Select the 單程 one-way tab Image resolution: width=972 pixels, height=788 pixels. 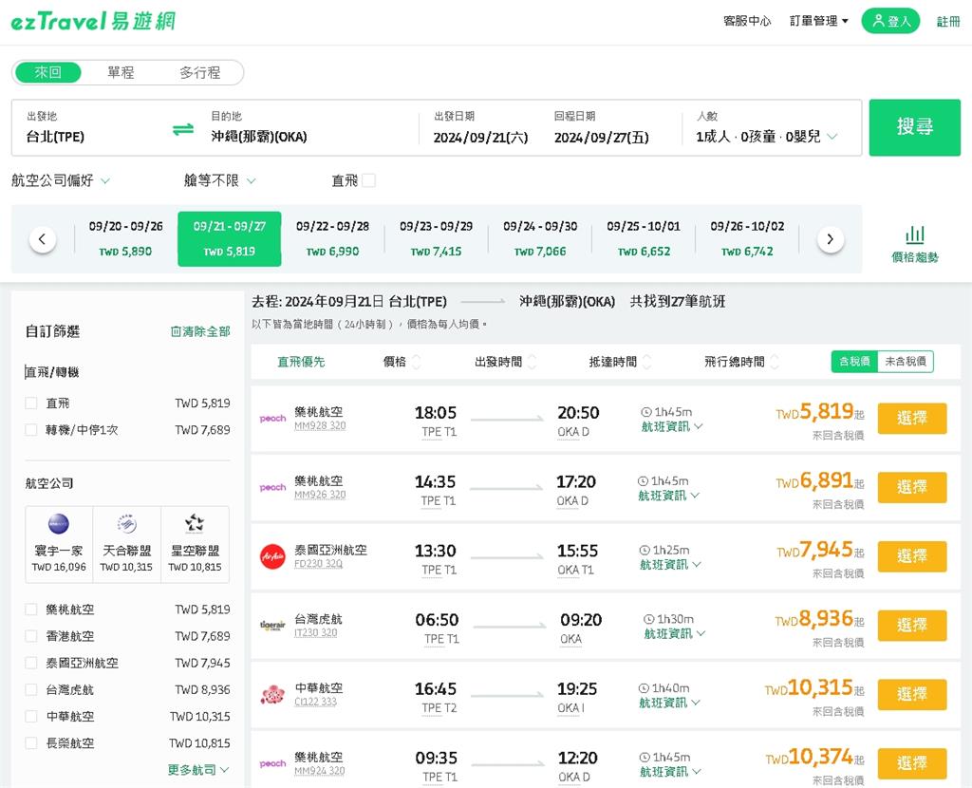pyautogui.click(x=121, y=72)
